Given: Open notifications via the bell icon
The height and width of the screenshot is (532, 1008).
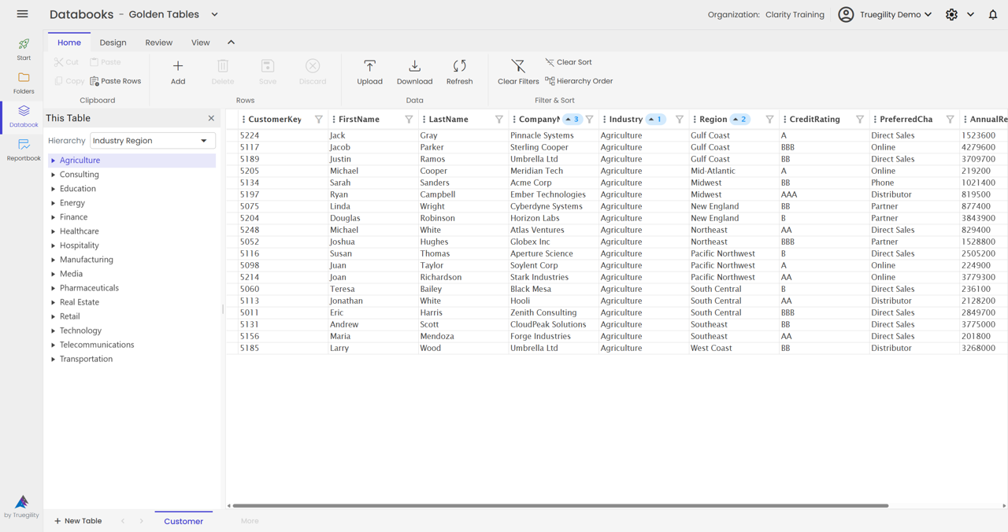Looking at the screenshot, I should [x=992, y=14].
